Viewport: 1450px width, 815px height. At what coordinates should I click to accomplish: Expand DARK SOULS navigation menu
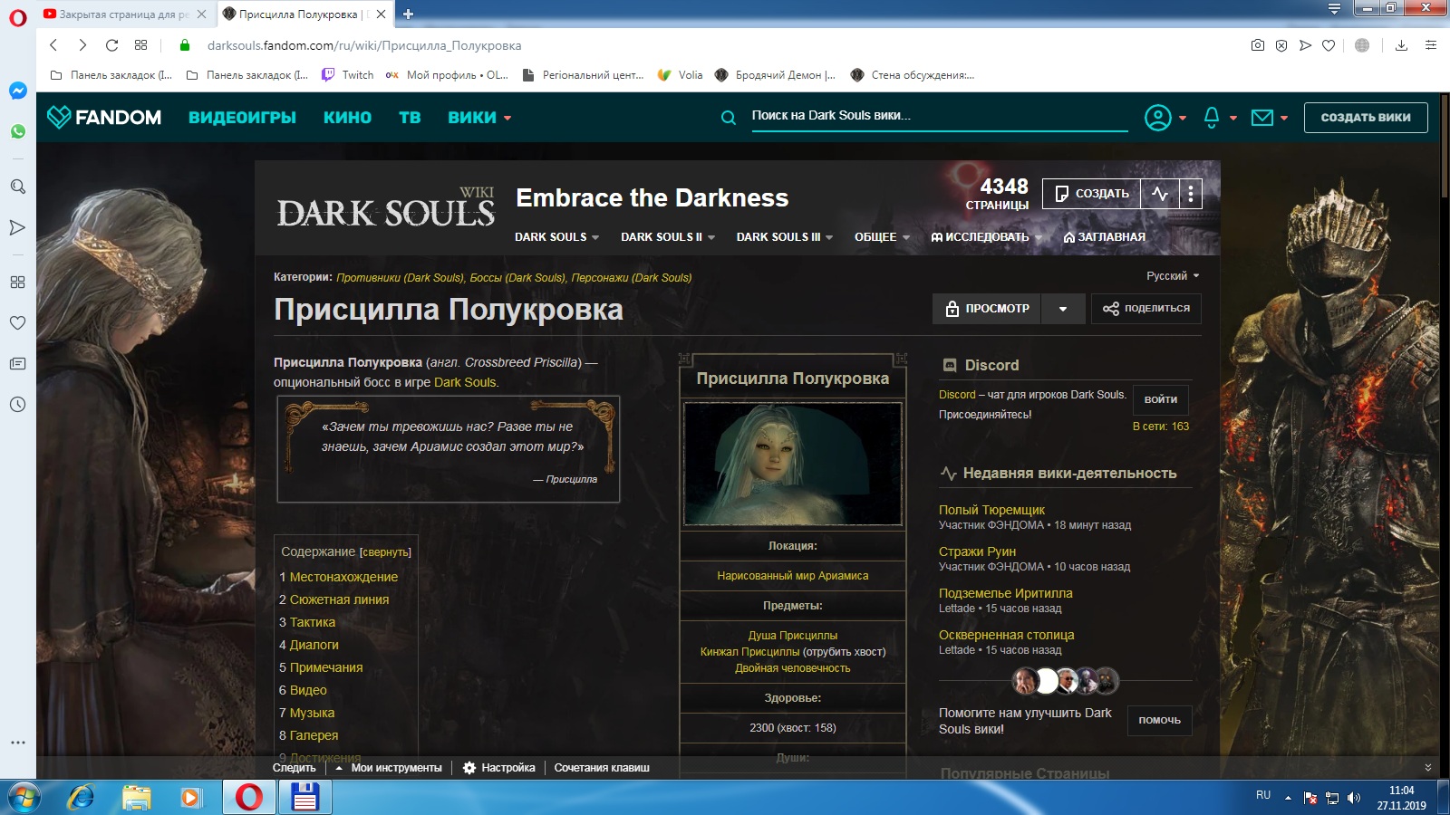click(556, 237)
